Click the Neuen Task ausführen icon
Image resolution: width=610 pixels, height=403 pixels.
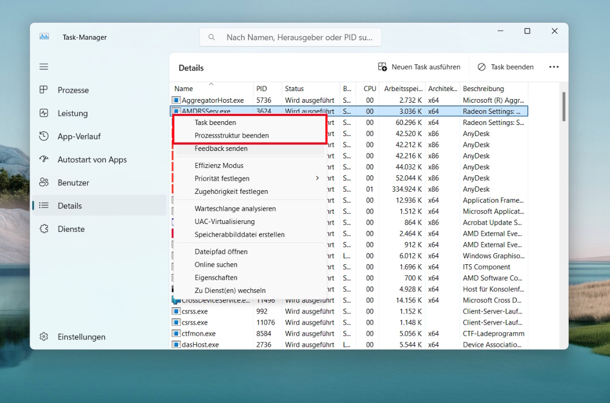(383, 67)
